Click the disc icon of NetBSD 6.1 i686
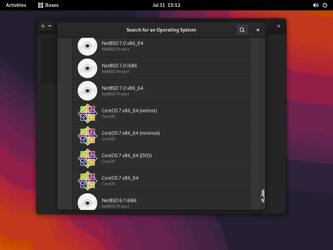The image size is (333, 250). coord(87,202)
